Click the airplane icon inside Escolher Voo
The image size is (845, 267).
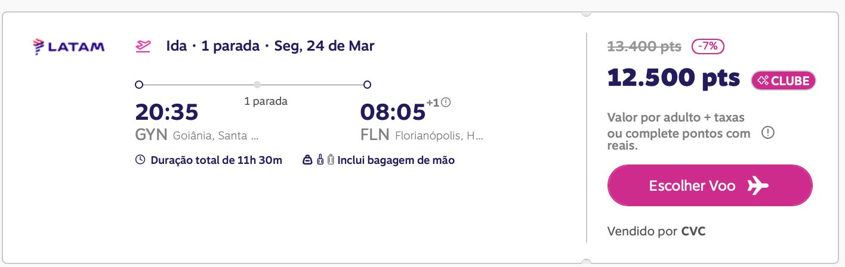(x=757, y=185)
